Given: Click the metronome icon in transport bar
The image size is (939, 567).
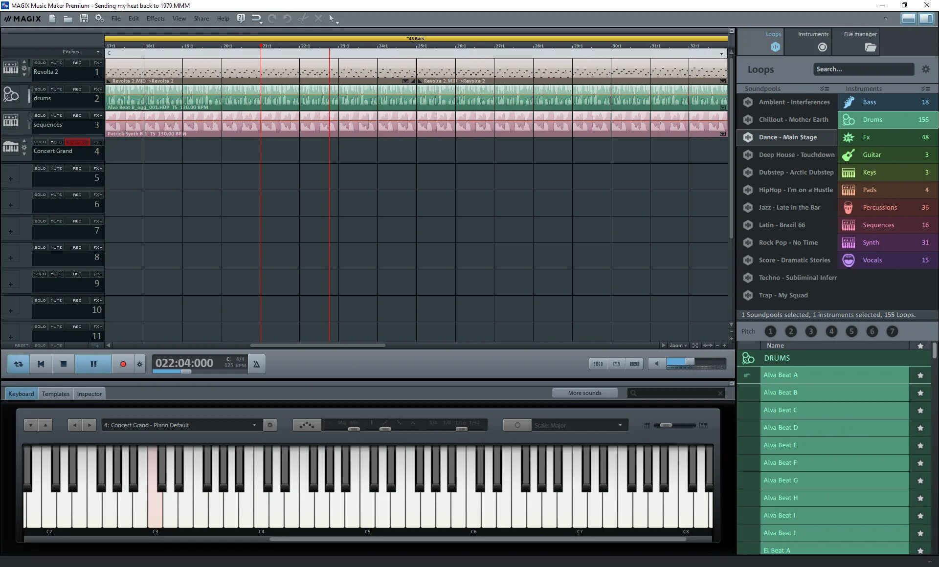Looking at the screenshot, I should (256, 363).
